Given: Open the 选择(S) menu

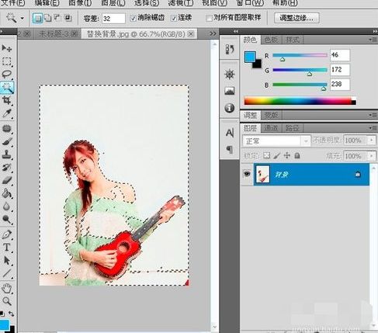Looking at the screenshot, I should (x=147, y=3).
